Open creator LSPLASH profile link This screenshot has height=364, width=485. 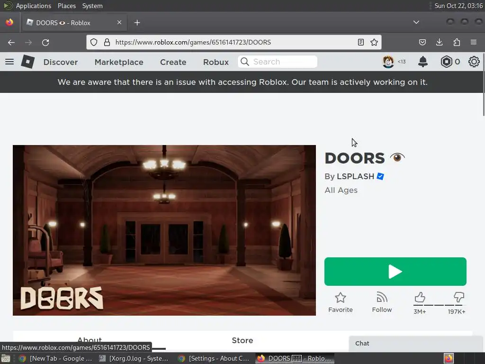point(355,176)
